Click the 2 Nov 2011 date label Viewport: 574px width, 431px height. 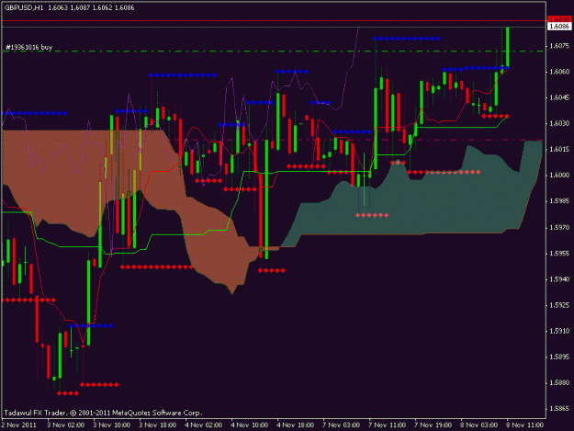pos(19,425)
